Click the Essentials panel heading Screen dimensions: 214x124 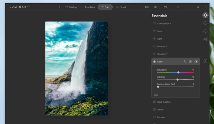(x=159, y=16)
